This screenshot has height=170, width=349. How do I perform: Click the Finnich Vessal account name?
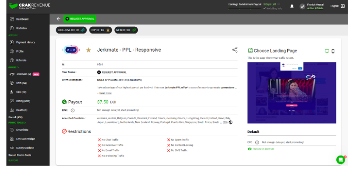pos(315,5)
